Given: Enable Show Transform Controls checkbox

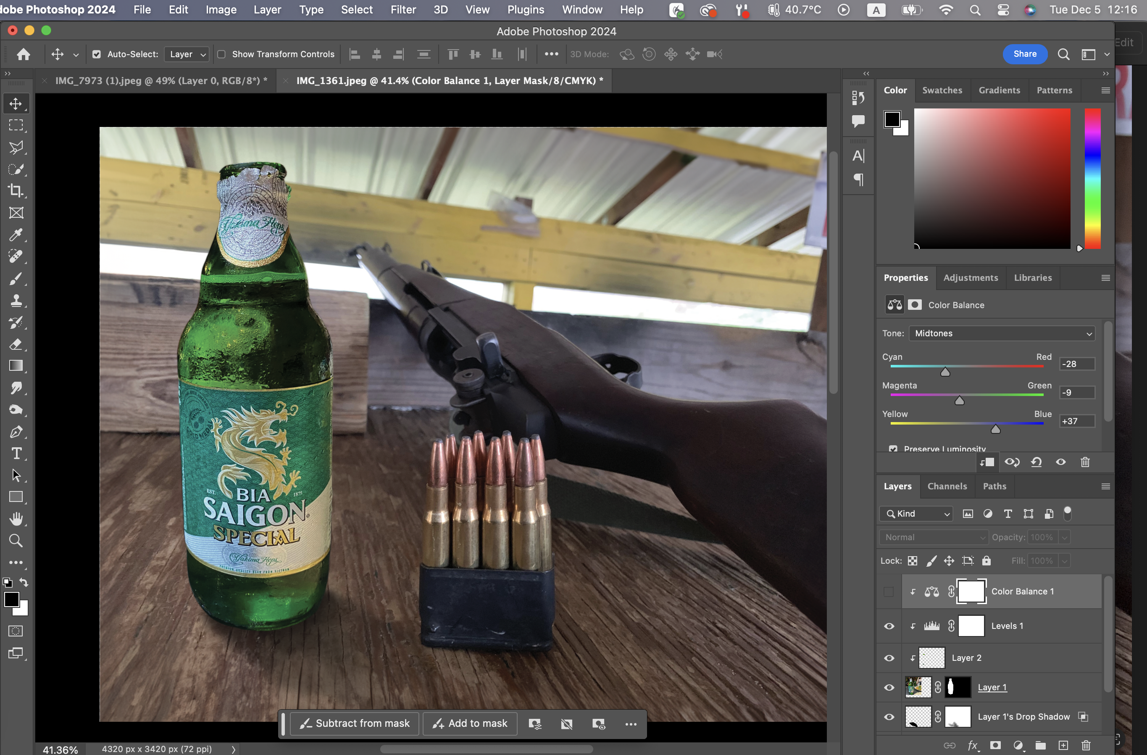Looking at the screenshot, I should (222, 55).
